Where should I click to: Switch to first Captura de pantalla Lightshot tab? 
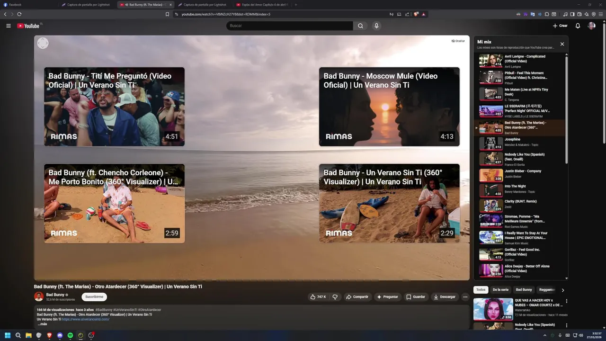point(88,5)
